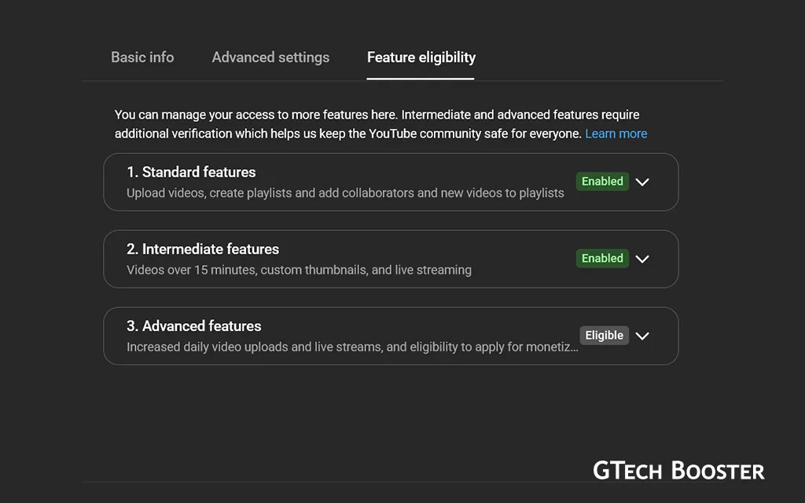The height and width of the screenshot is (503, 805).
Task: Click the 'Upload videos, create playlists' description
Action: (345, 193)
